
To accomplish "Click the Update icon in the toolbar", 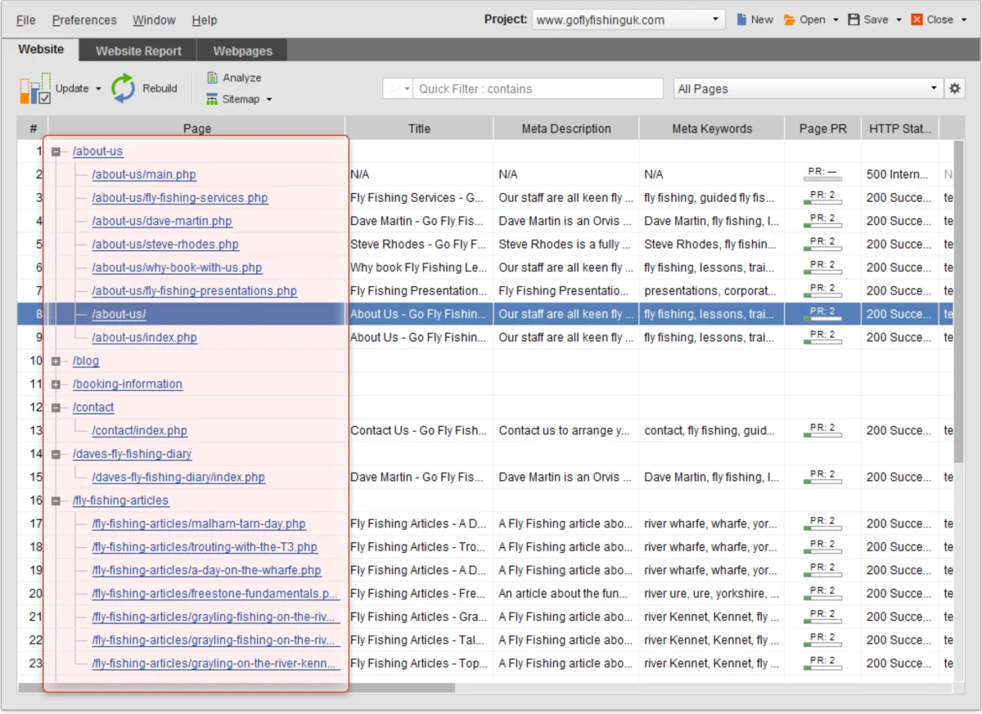I will (x=35, y=89).
